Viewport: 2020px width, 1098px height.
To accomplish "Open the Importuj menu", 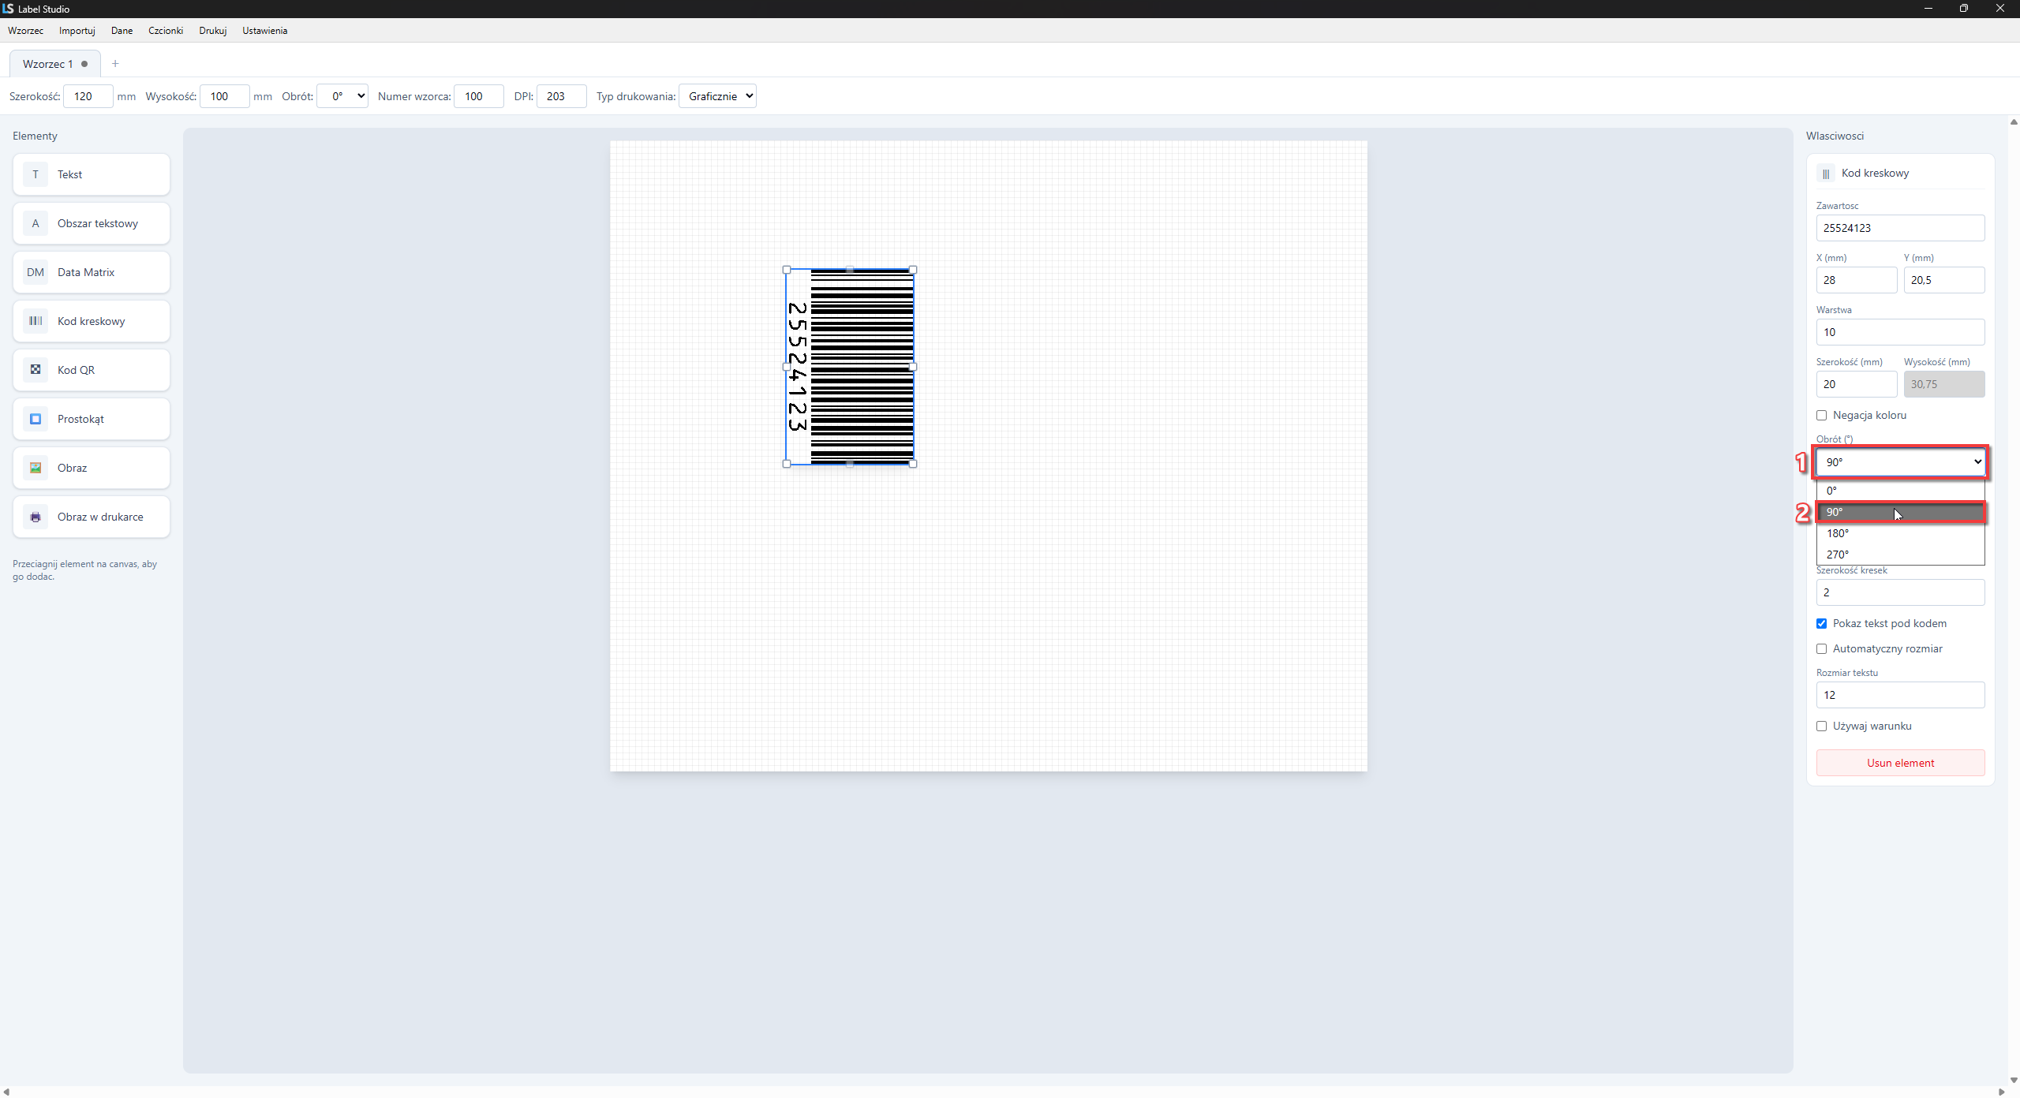I will 77,31.
